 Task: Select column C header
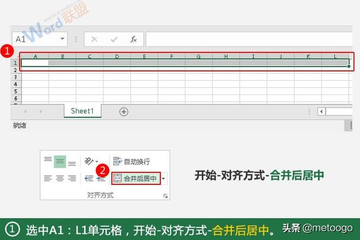click(90, 56)
